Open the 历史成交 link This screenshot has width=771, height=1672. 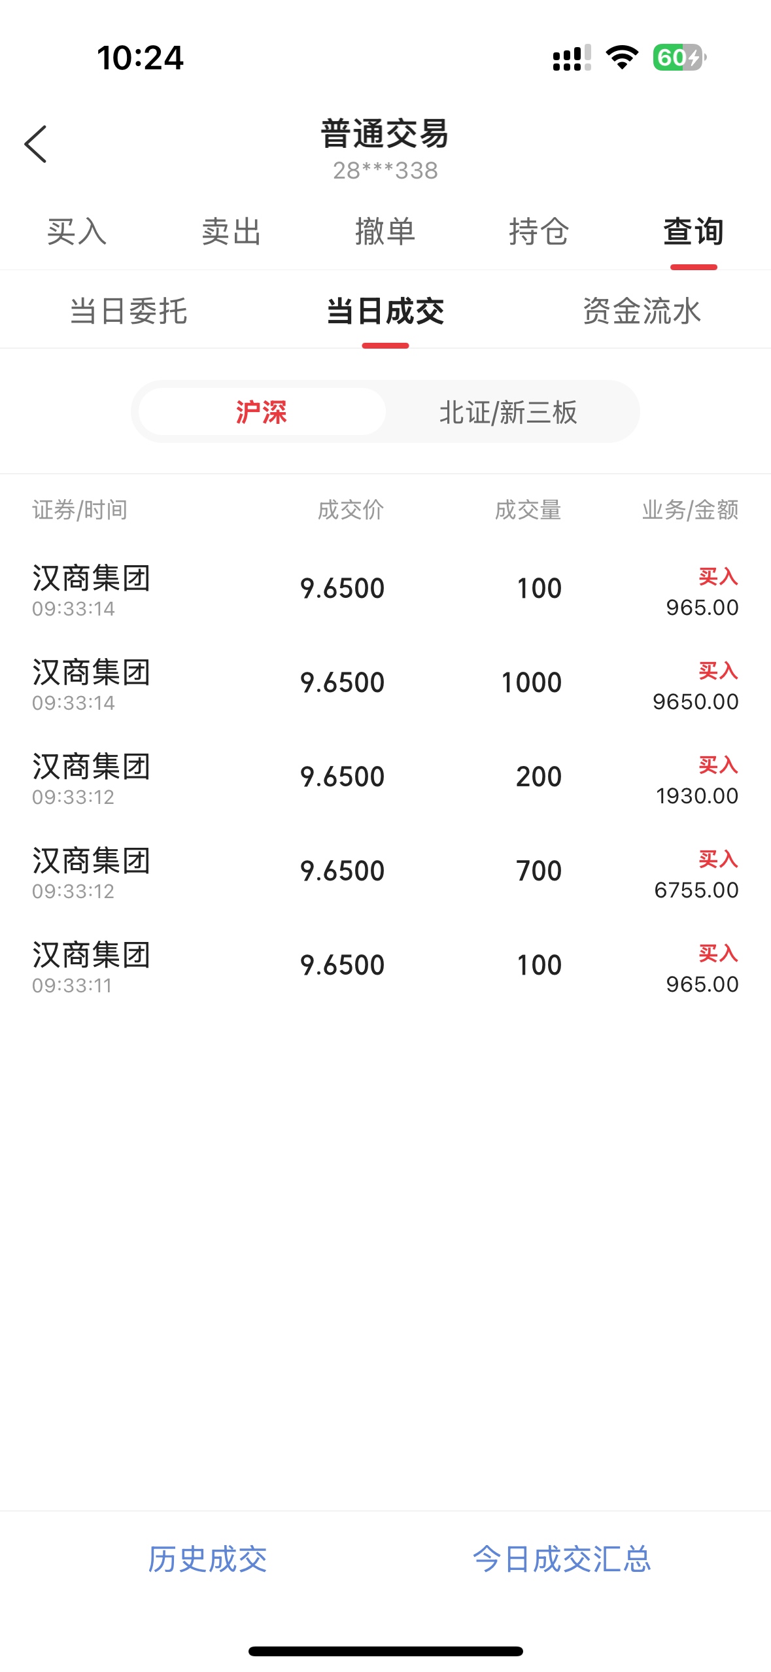click(207, 1559)
